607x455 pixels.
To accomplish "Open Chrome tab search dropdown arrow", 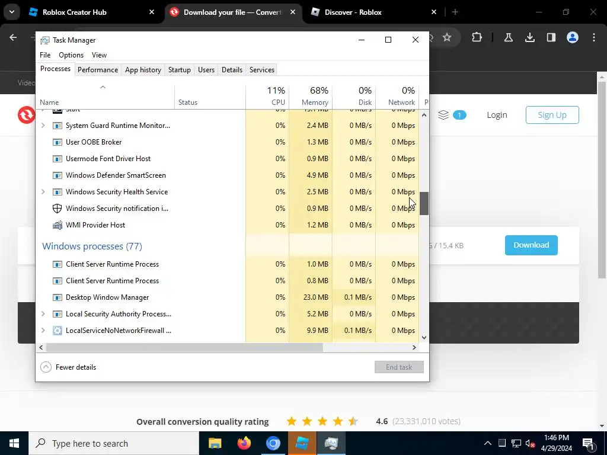I will (12, 12).
